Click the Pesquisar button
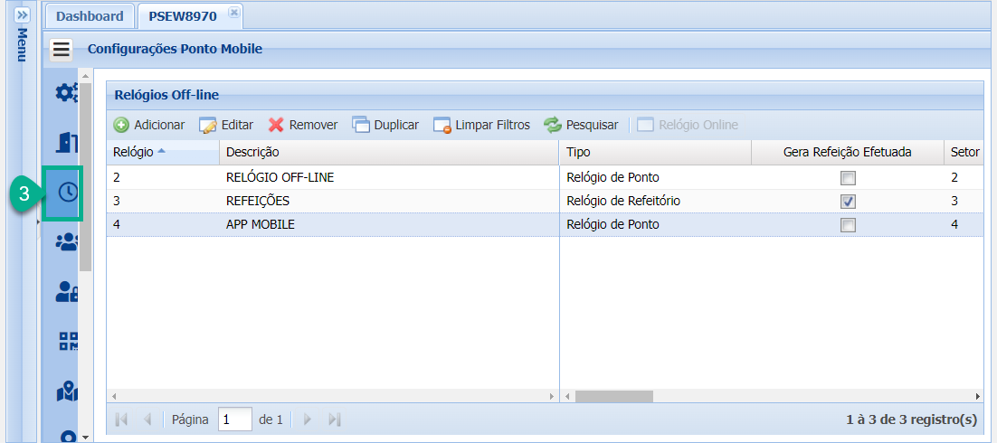Image resolution: width=997 pixels, height=443 pixels. pyautogui.click(x=581, y=125)
